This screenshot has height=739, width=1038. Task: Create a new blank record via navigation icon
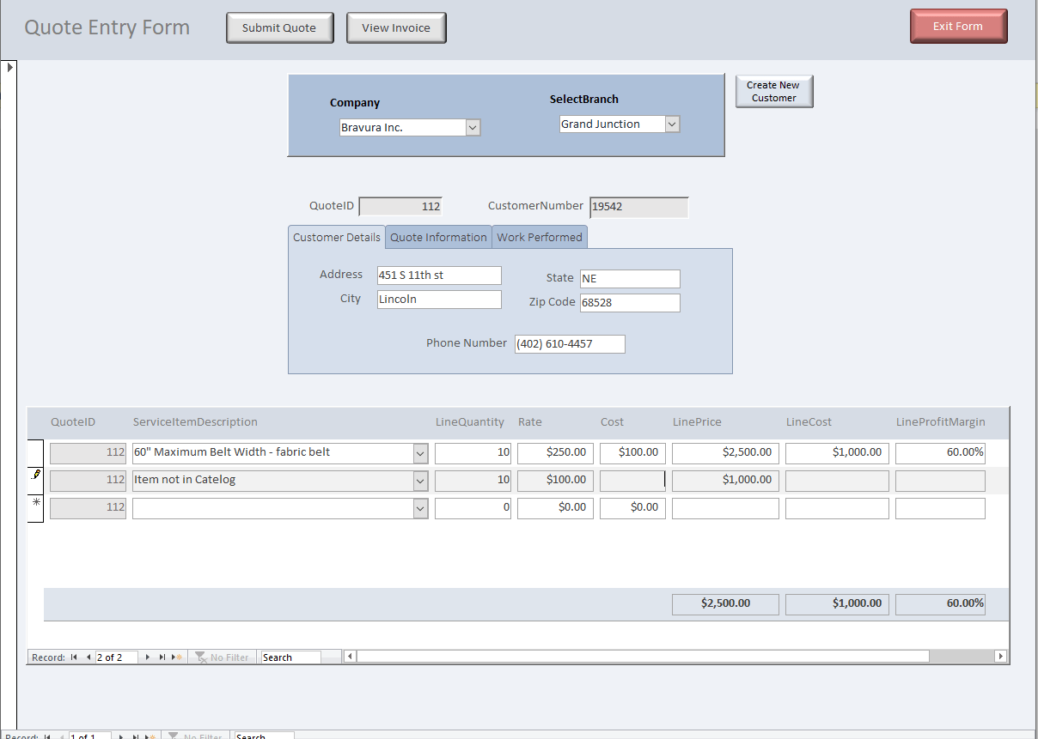coord(175,657)
